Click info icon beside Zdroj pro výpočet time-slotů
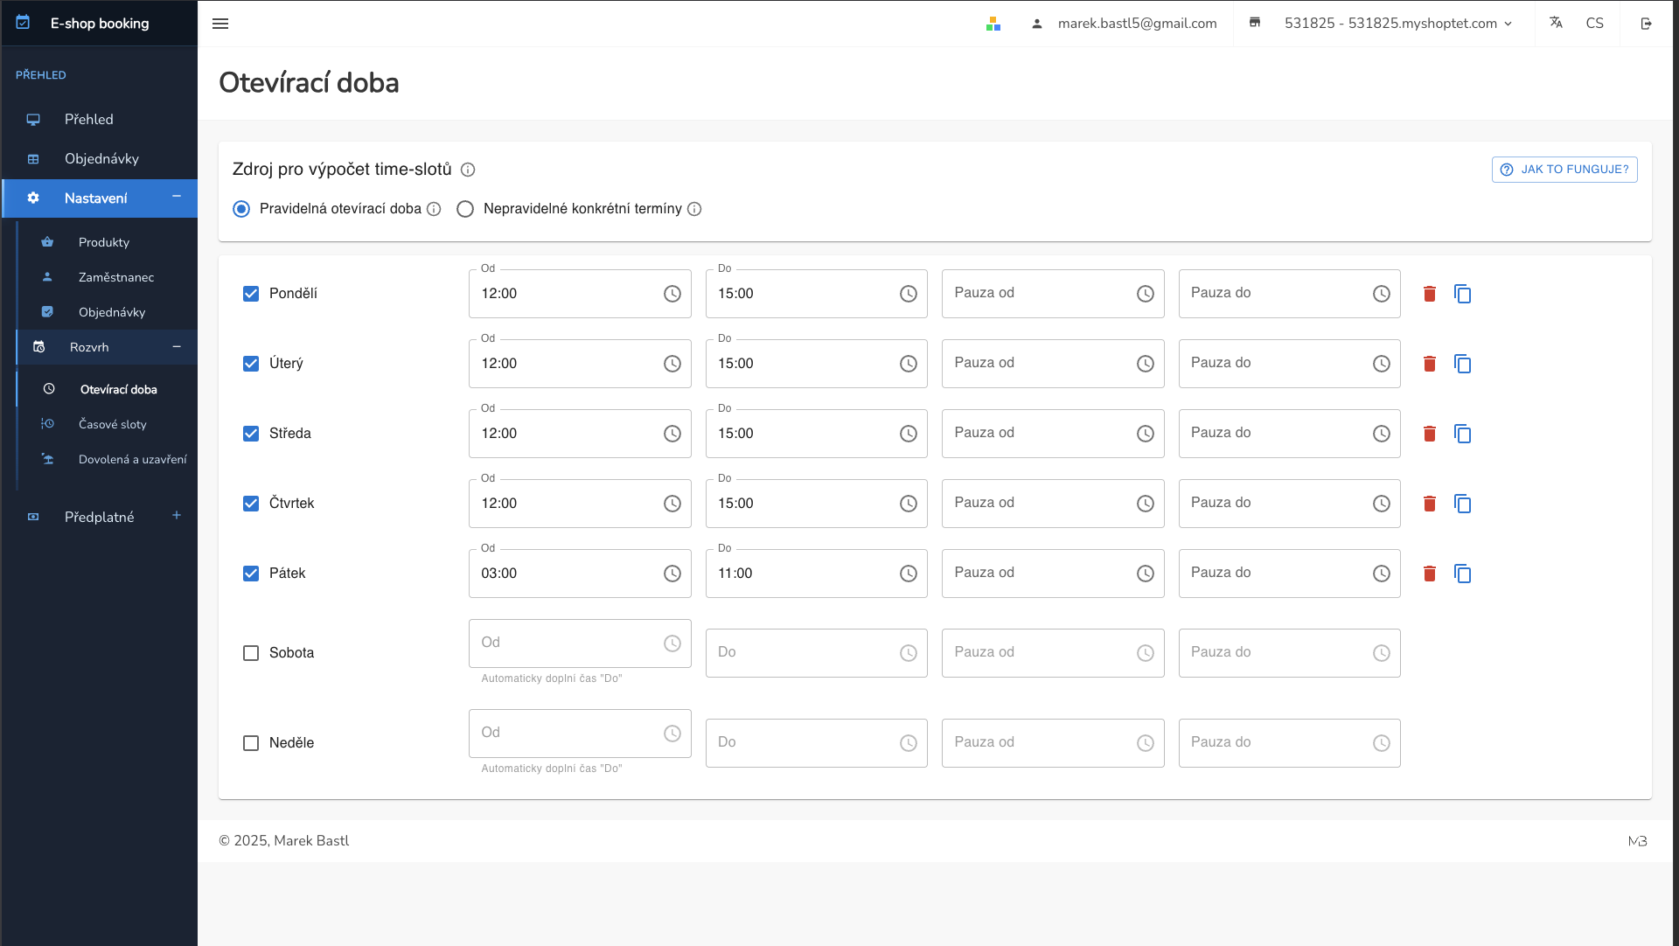The width and height of the screenshot is (1679, 946). coord(468,170)
